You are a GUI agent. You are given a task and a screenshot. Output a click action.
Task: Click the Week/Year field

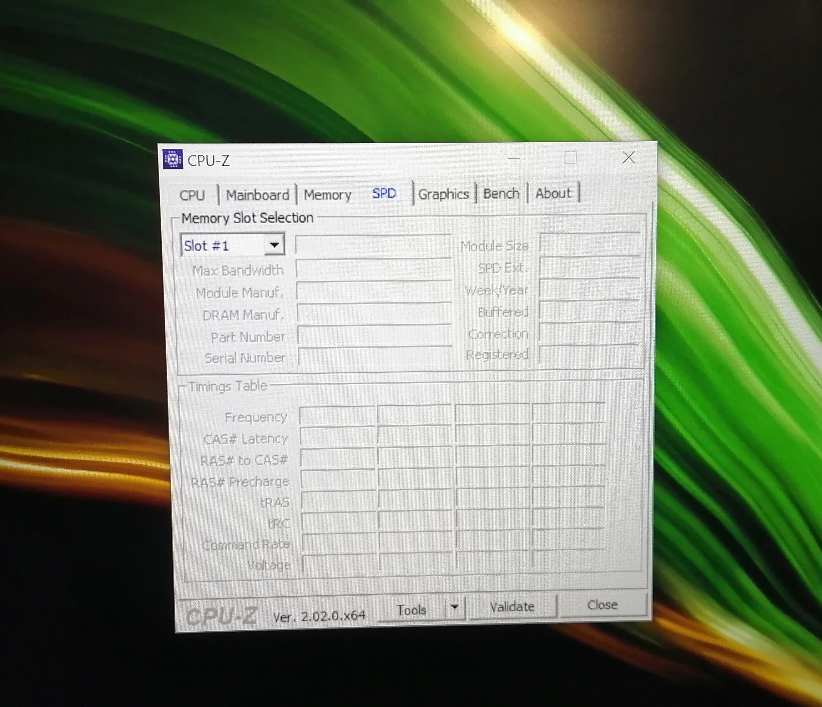click(589, 288)
